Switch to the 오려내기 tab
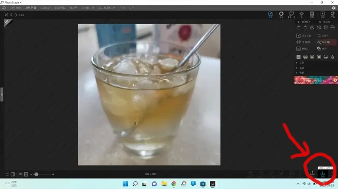The height and width of the screenshot is (189, 338). 45,8
